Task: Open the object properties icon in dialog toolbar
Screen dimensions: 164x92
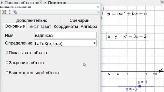Action: tap(4, 12)
